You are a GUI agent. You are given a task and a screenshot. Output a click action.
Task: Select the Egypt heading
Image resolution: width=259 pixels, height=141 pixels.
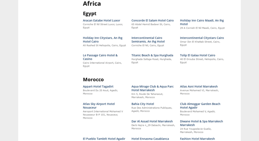90,14
